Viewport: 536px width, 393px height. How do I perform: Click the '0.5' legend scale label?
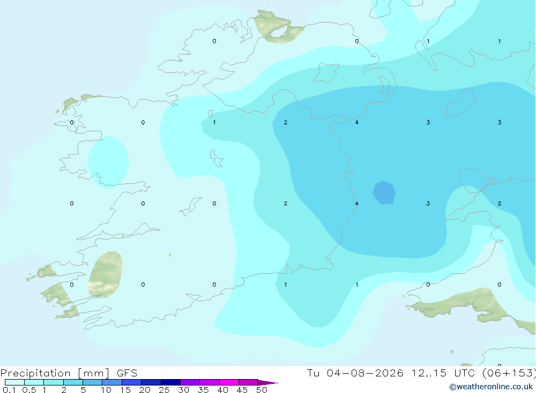point(29,390)
